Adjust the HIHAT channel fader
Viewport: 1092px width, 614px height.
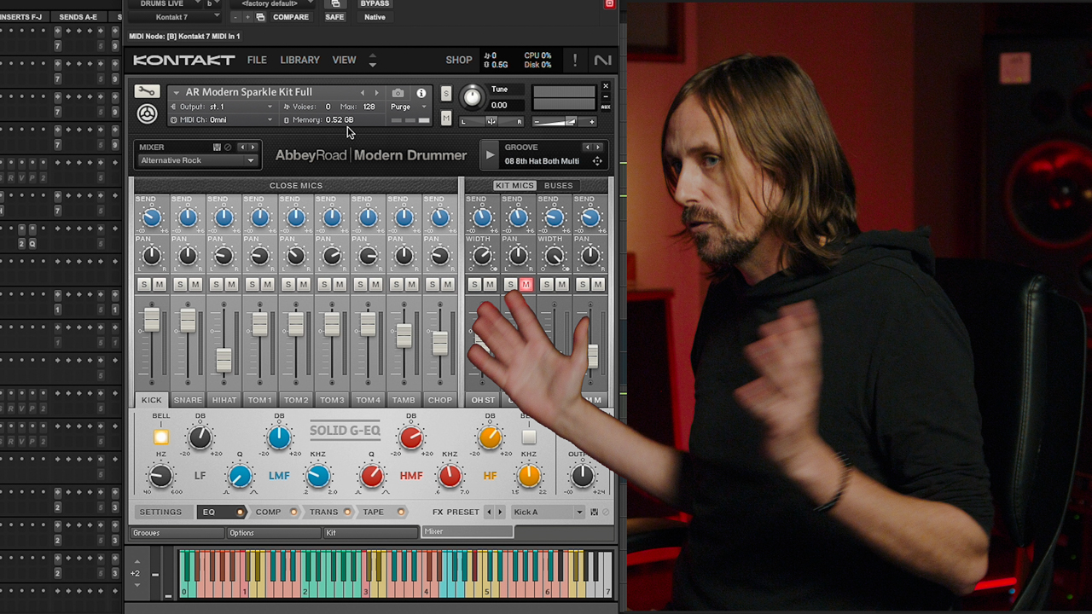pos(224,360)
